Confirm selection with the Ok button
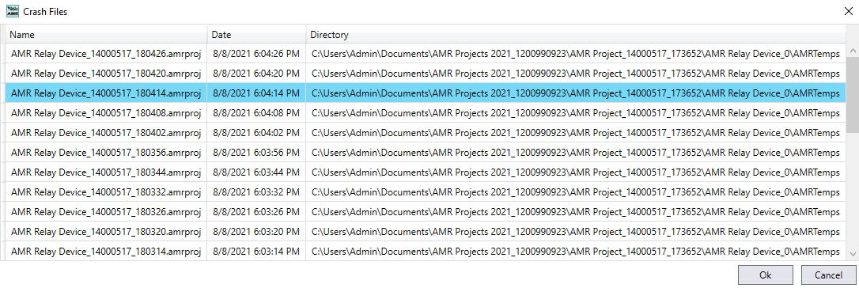The image size is (859, 288). 766,275
